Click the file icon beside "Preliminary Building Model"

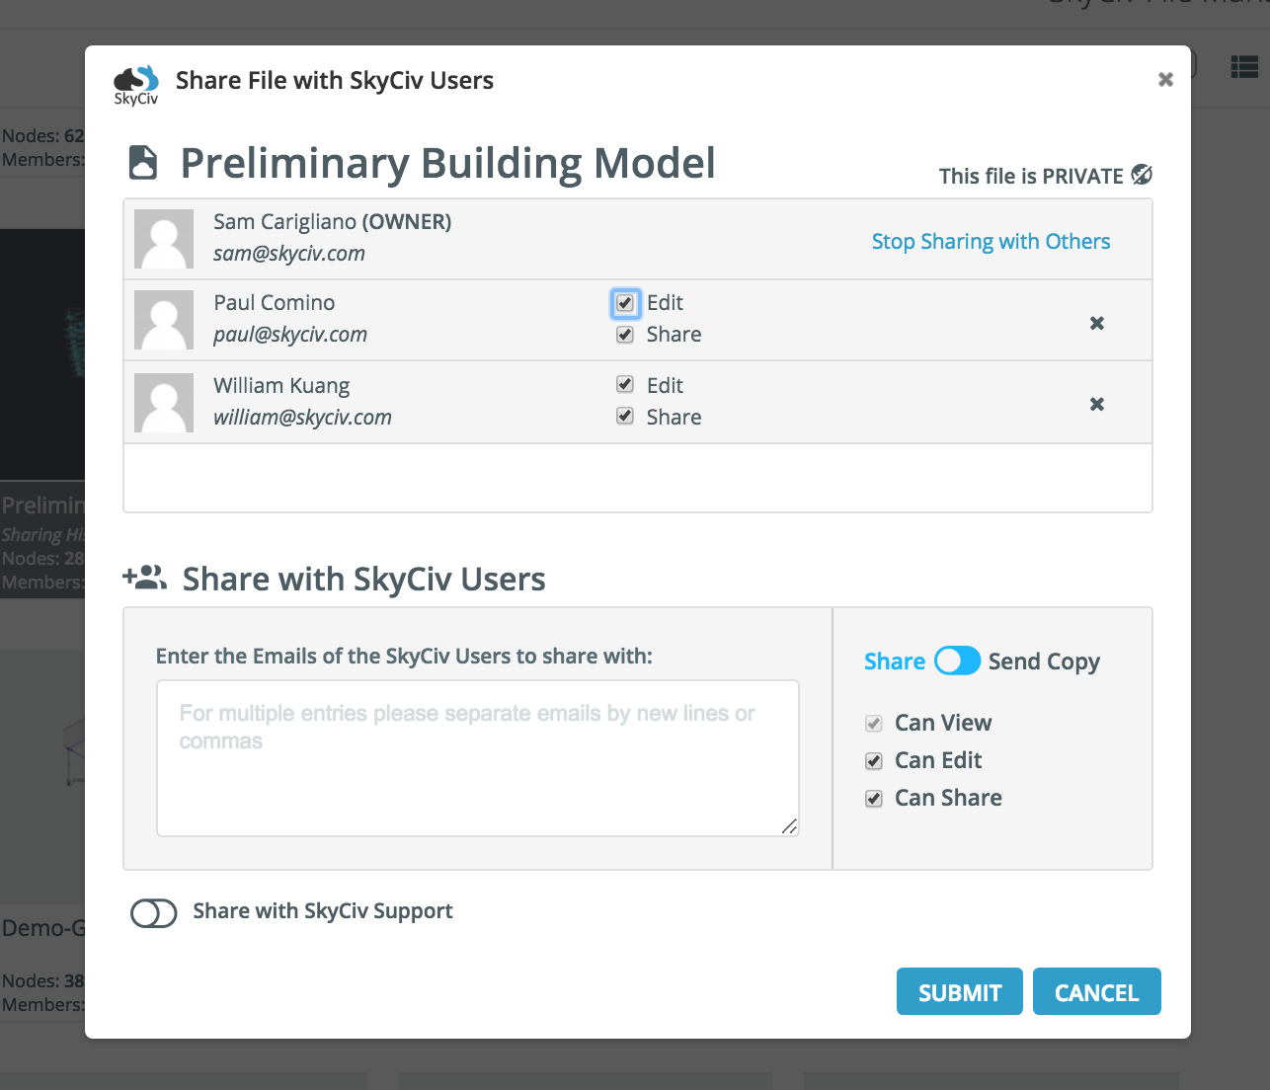tap(142, 162)
